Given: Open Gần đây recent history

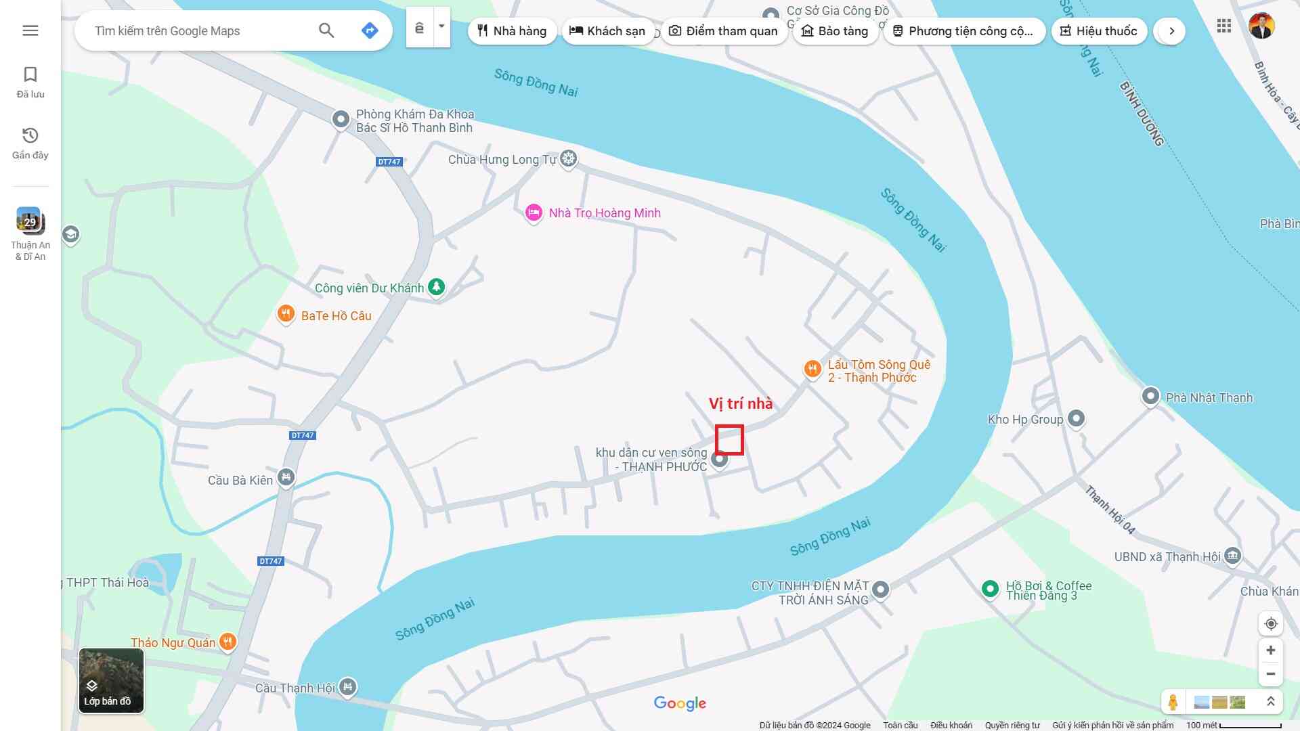Looking at the screenshot, I should pos(30,143).
